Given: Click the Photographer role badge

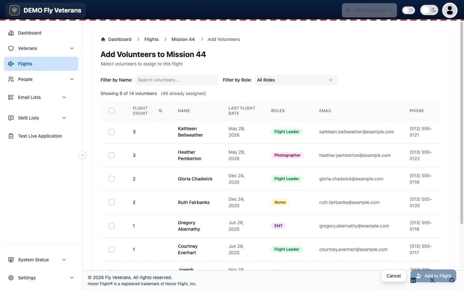Looking at the screenshot, I should click(x=287, y=155).
